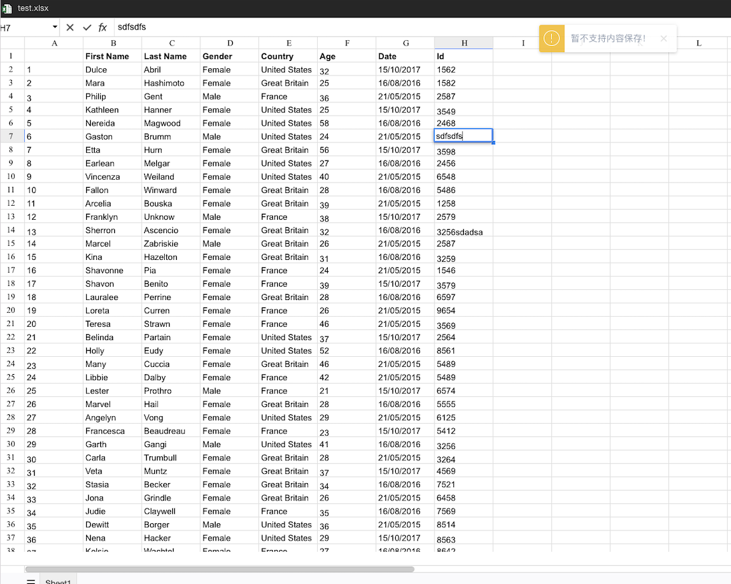Select the Age column header cell
The width and height of the screenshot is (731, 584).
(x=346, y=56)
